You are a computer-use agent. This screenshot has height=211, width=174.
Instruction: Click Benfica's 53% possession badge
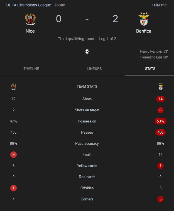point(160,121)
